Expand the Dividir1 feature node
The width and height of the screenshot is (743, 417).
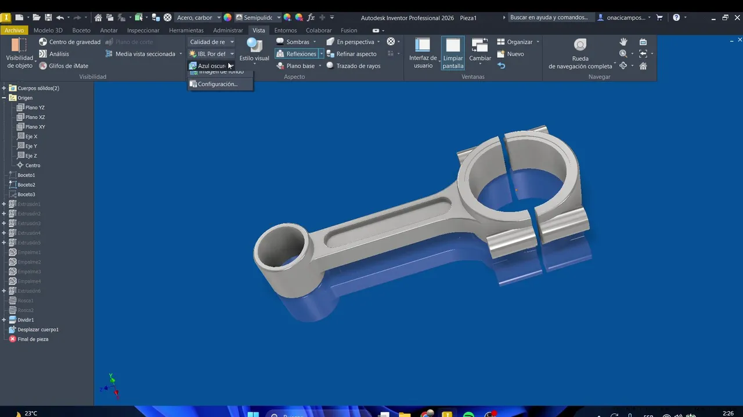coord(4,320)
